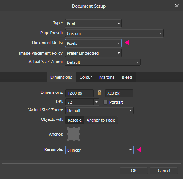
Task: Open the Type dropdown
Action: (x=93, y=23)
